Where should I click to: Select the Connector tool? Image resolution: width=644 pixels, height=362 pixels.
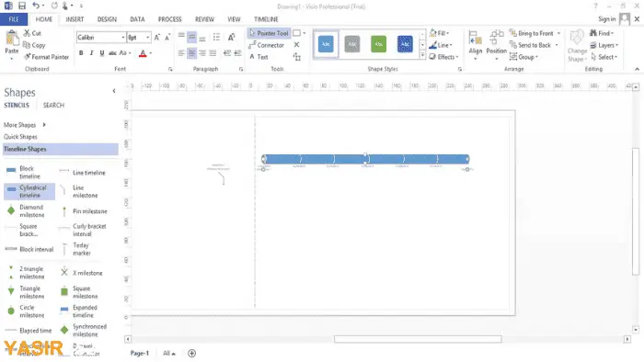pyautogui.click(x=266, y=45)
